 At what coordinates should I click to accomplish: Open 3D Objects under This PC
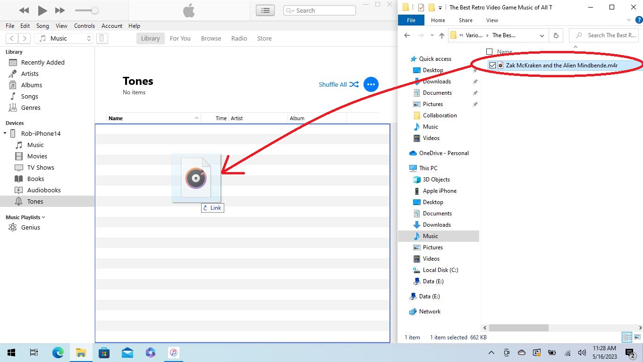(436, 180)
